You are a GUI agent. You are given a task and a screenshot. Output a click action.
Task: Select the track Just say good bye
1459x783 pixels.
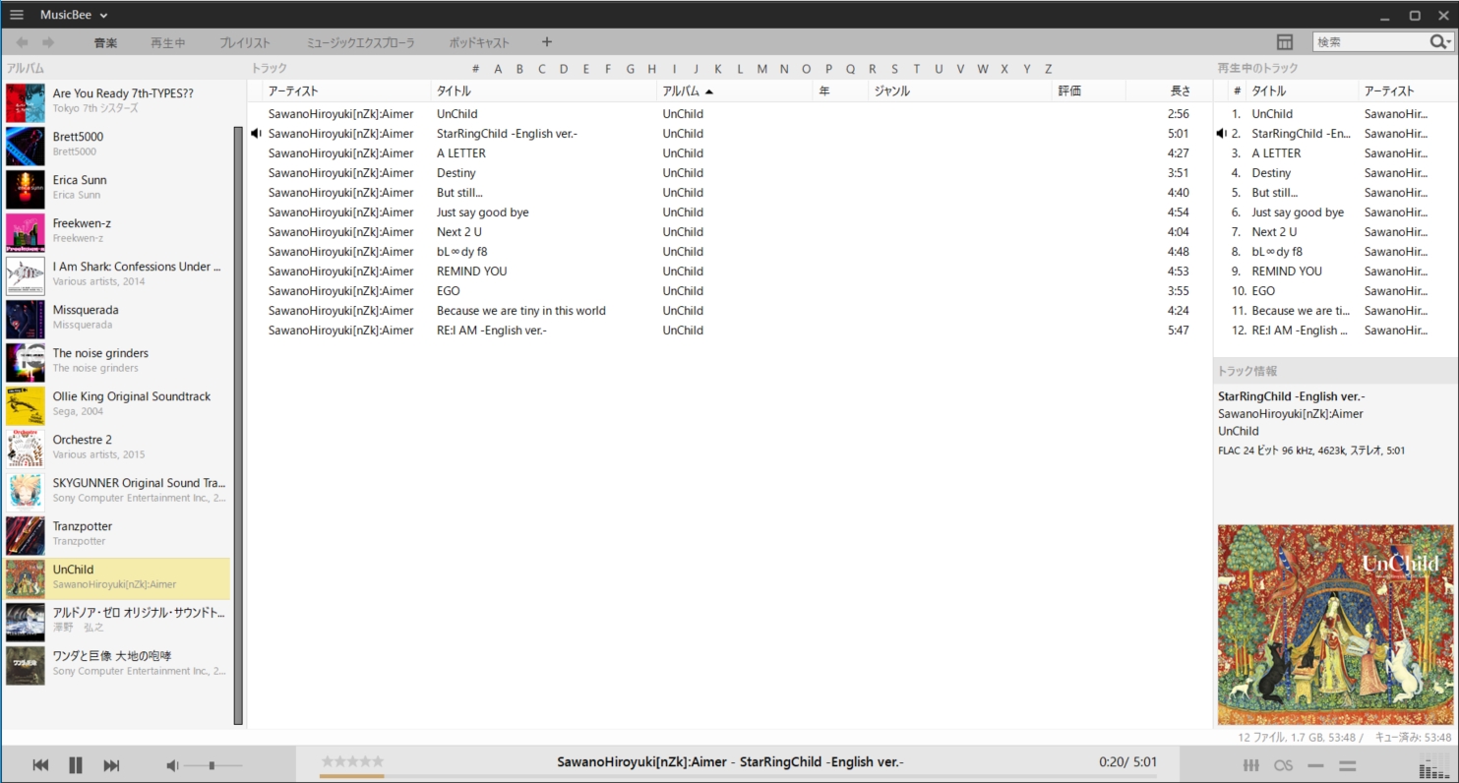(729, 212)
